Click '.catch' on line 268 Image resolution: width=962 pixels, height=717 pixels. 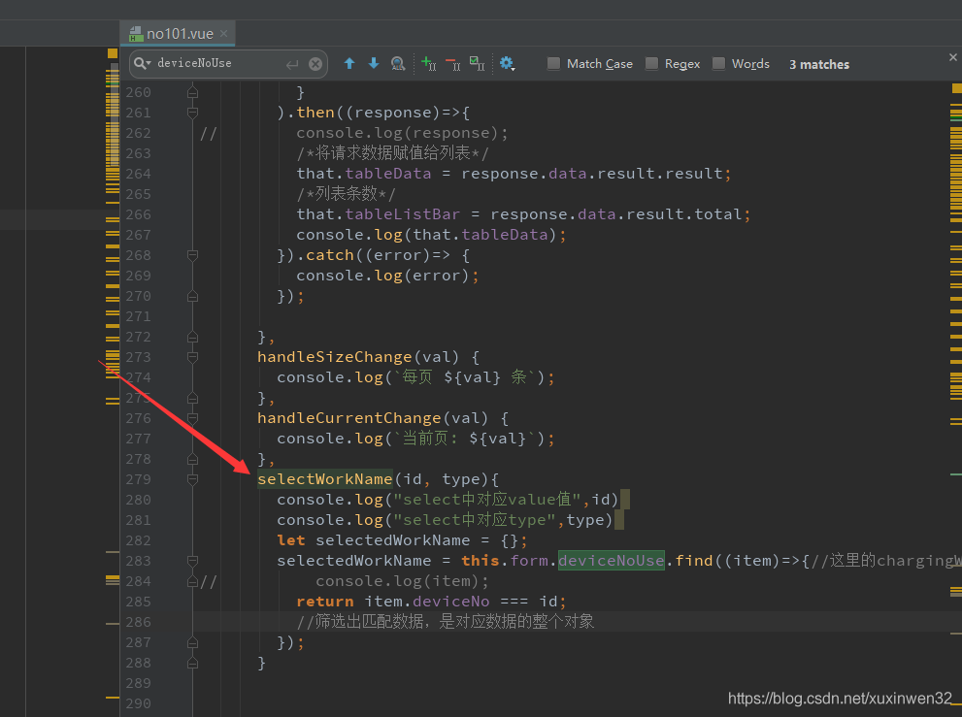324,255
